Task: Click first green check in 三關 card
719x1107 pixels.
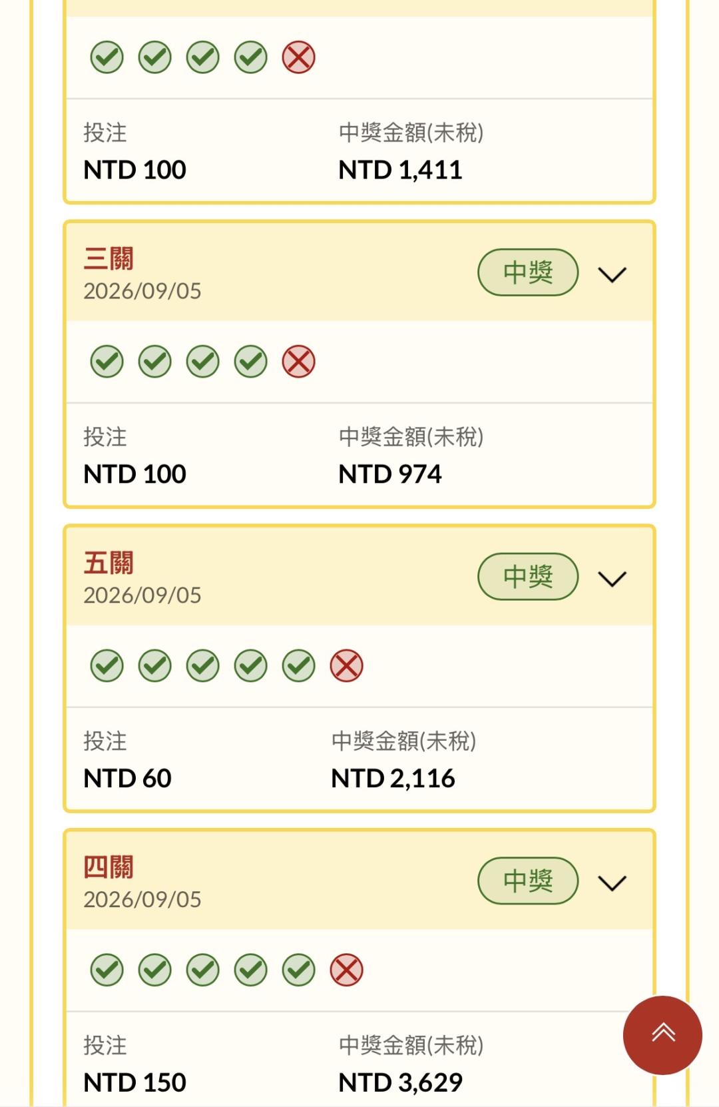Action: pos(107,362)
